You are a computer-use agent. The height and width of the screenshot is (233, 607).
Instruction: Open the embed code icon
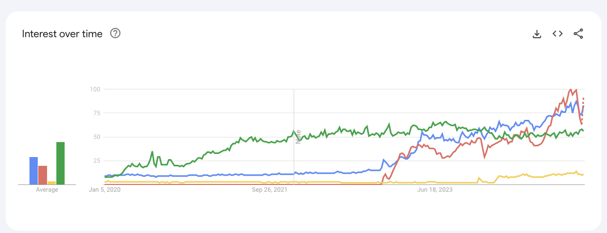pos(557,34)
